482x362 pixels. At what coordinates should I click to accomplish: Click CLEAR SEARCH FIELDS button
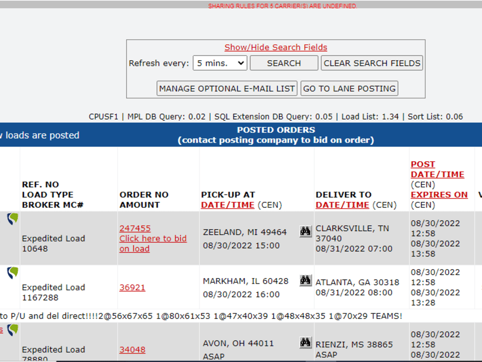click(x=372, y=63)
